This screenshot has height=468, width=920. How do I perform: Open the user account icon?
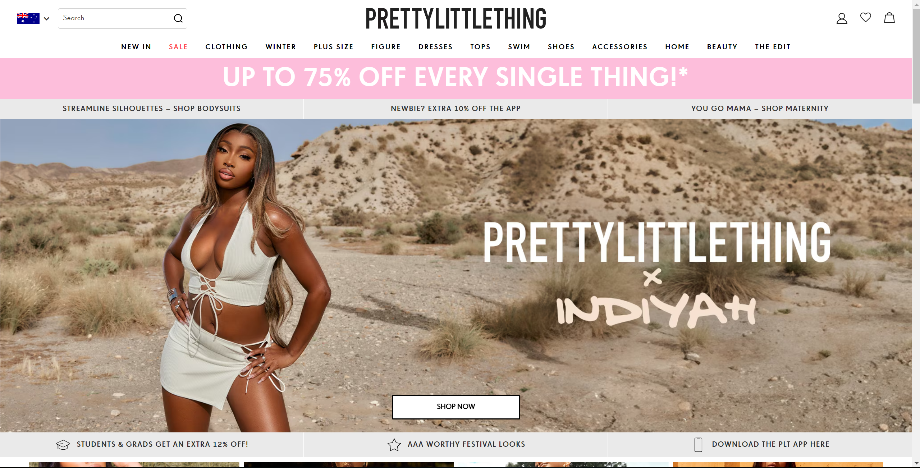coord(842,18)
